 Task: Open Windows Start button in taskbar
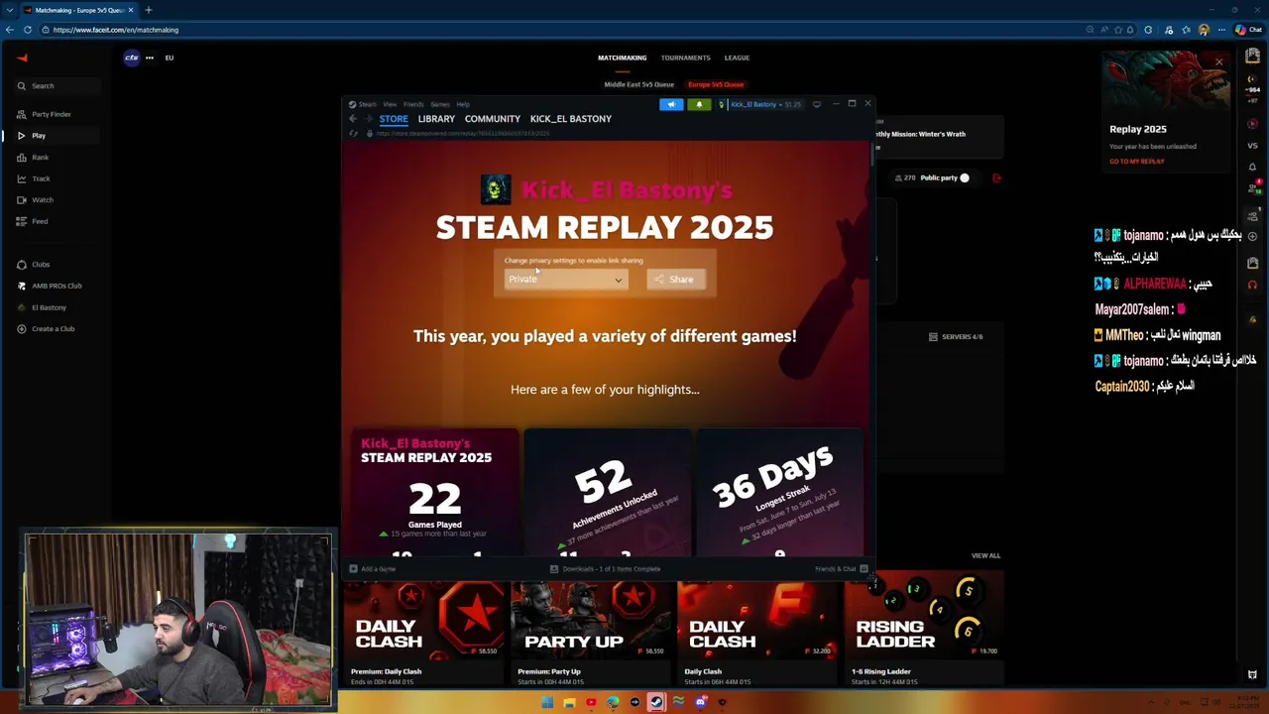click(547, 702)
